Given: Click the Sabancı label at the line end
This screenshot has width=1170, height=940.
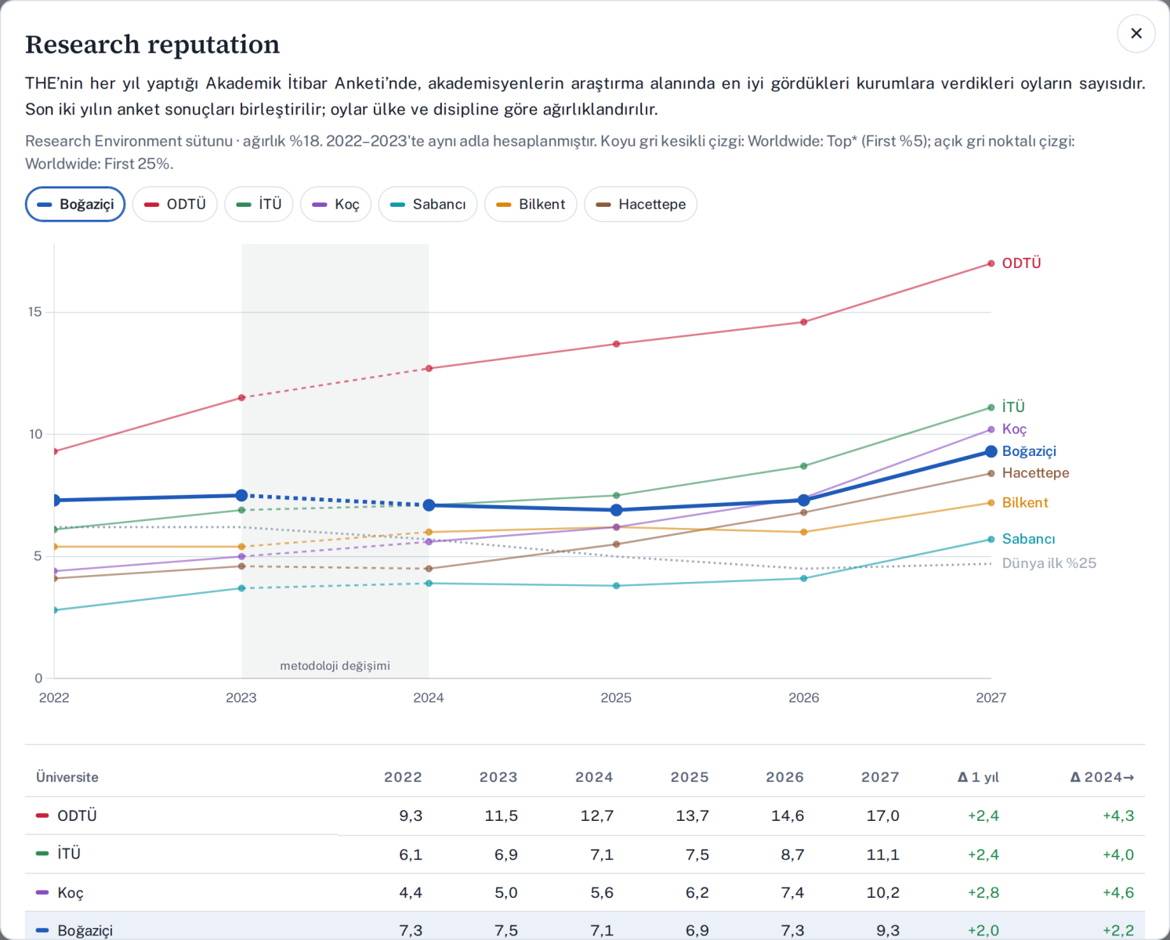Looking at the screenshot, I should pos(1028,539).
